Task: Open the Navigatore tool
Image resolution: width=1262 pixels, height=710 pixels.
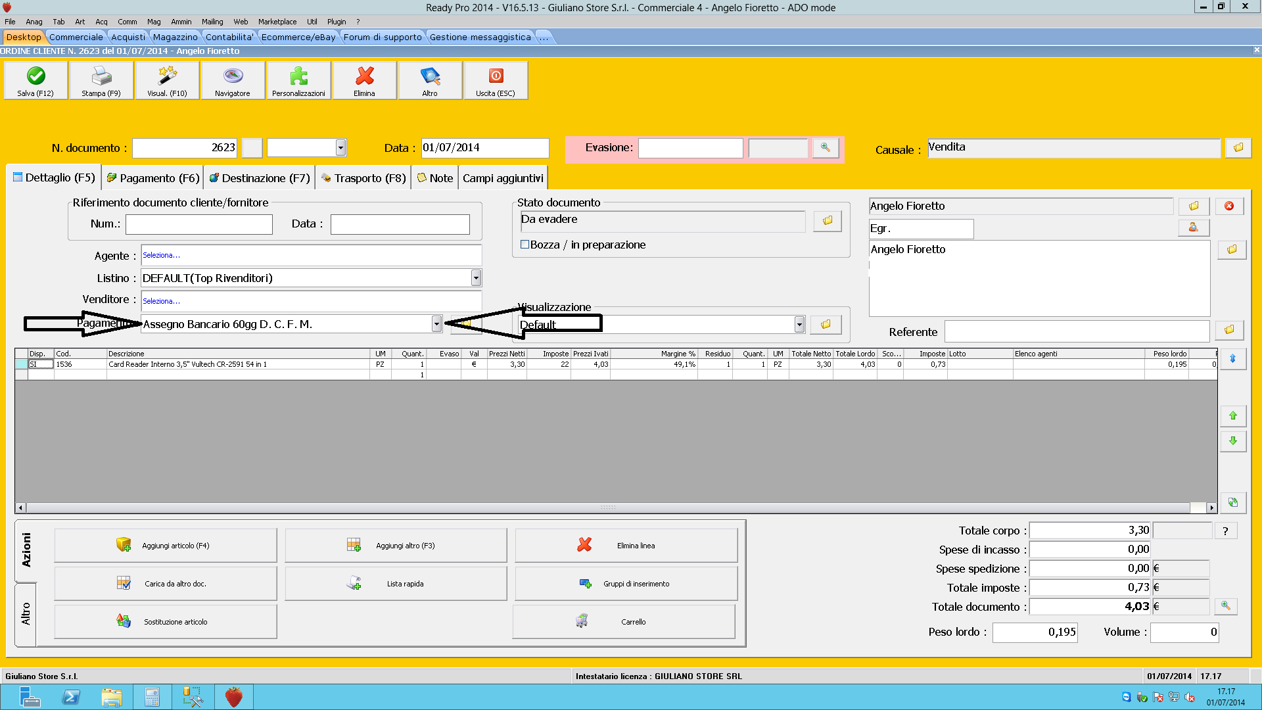Action: point(233,80)
